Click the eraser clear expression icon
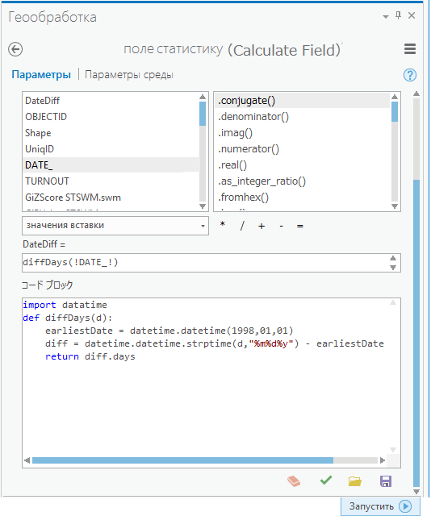Image resolution: width=431 pixels, height=516 pixels. click(x=294, y=481)
